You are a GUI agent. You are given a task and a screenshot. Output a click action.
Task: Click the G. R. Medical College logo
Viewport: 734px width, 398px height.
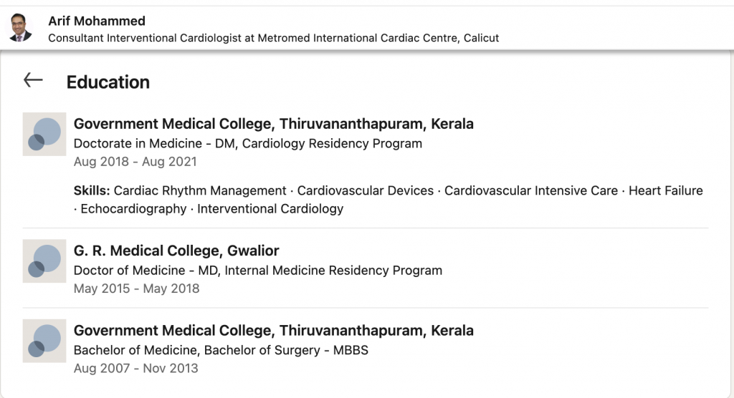coord(44,261)
